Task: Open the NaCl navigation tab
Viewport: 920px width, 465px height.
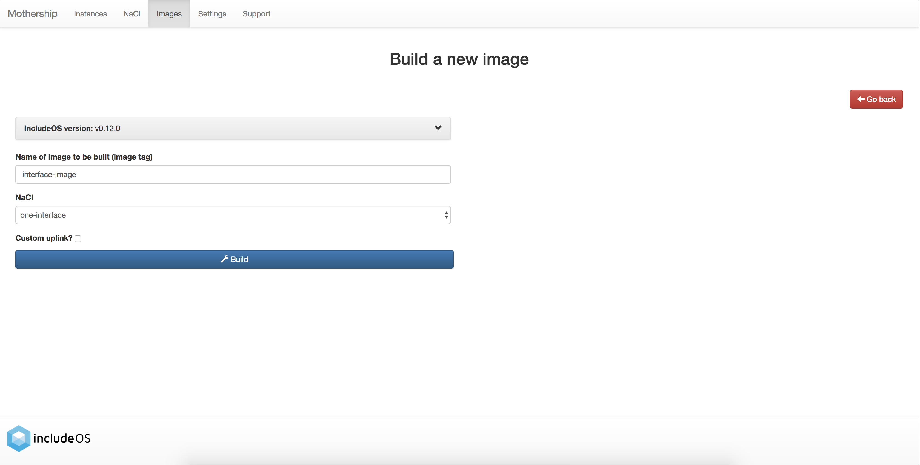Action: coord(132,14)
